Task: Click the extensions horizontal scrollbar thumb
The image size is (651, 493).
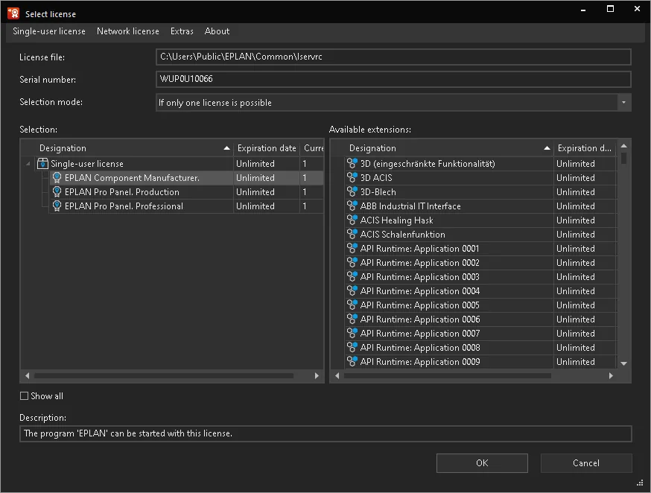Action: (x=448, y=375)
